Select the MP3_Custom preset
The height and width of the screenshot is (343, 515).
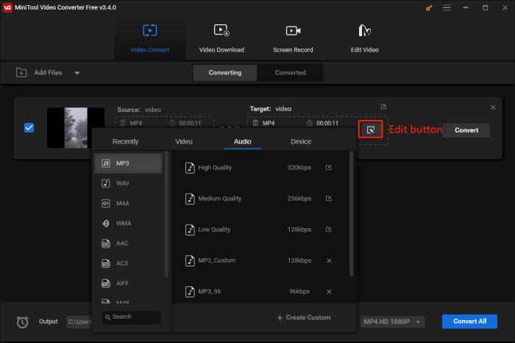click(x=260, y=261)
